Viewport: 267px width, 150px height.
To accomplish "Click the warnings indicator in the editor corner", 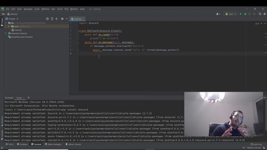I will (257, 23).
